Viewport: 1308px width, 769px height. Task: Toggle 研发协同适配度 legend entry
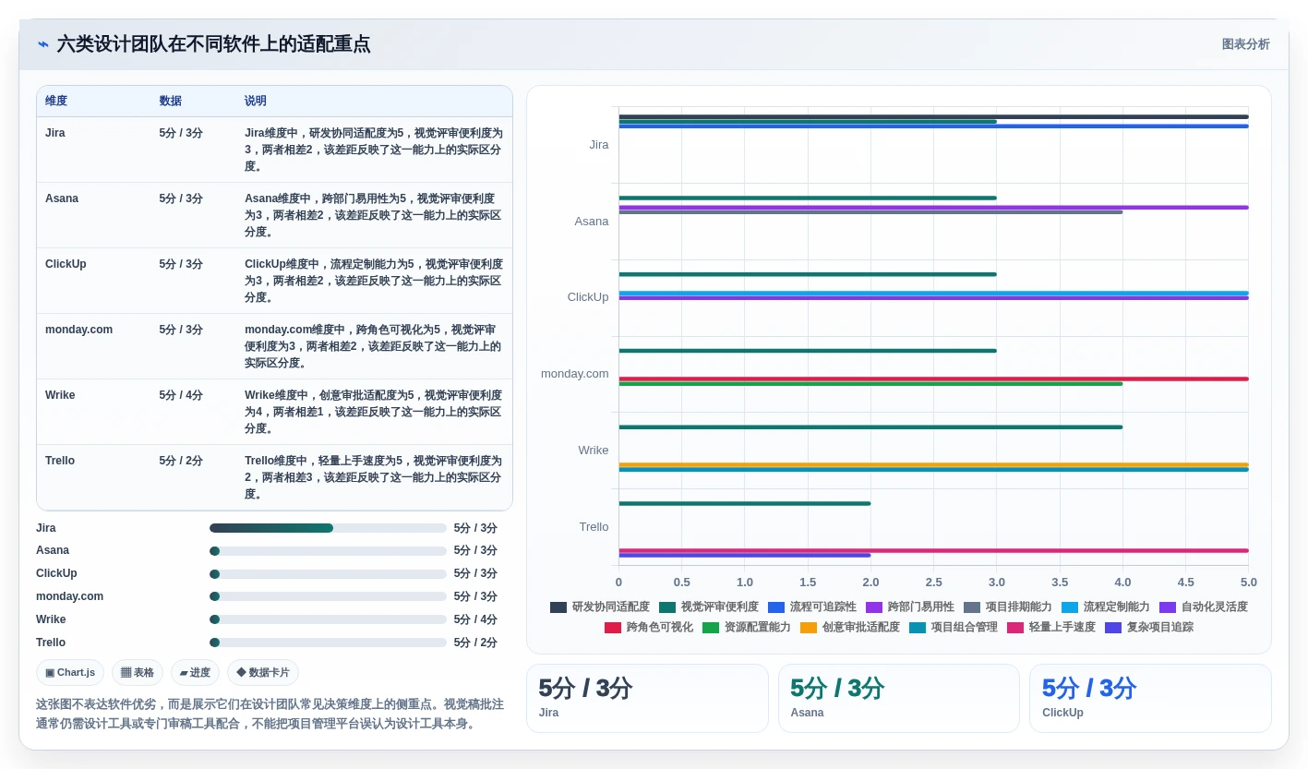(600, 607)
